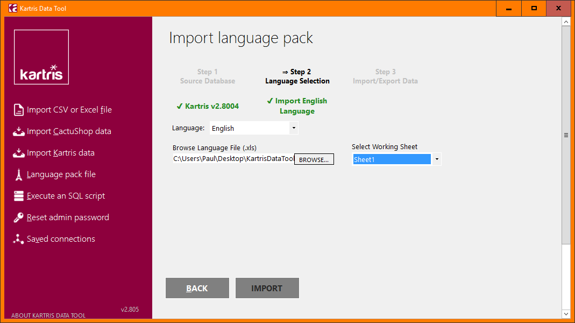The height and width of the screenshot is (323, 575).
Task: Click the Kartris v2.8004 status text
Action: (x=208, y=106)
